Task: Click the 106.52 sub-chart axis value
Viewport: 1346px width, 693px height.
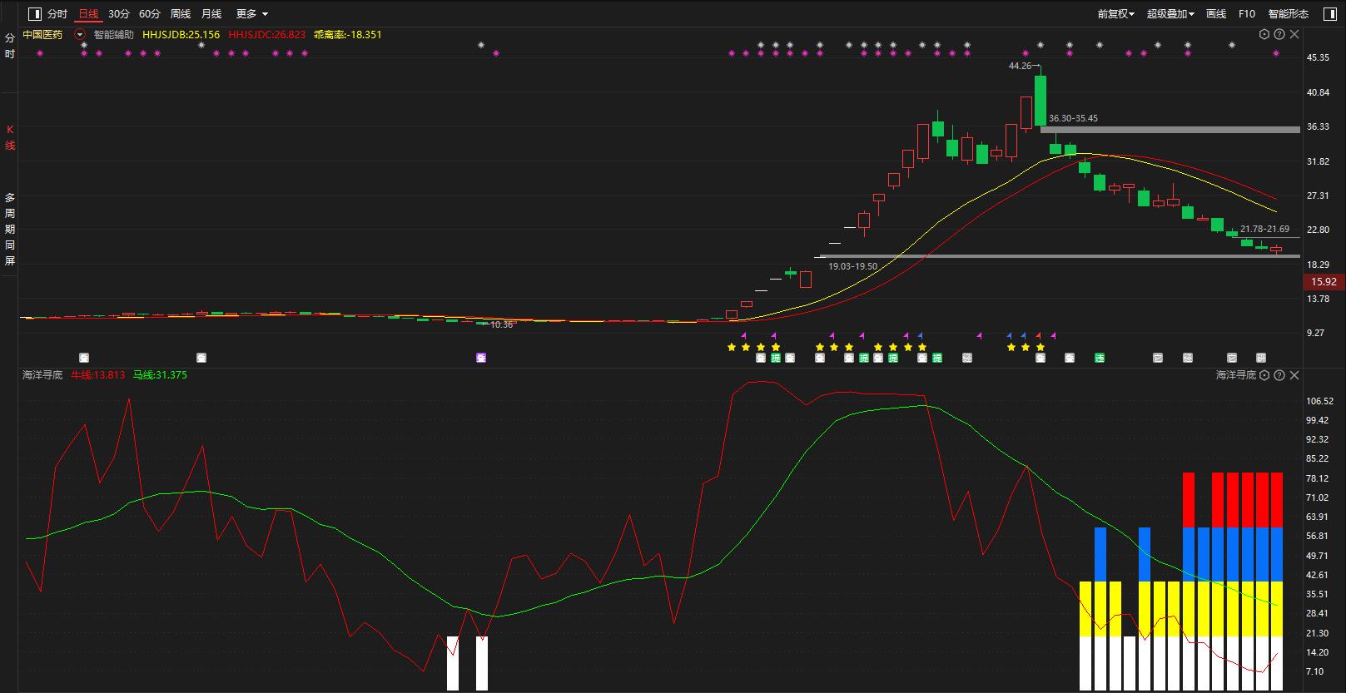Action: coord(1320,401)
